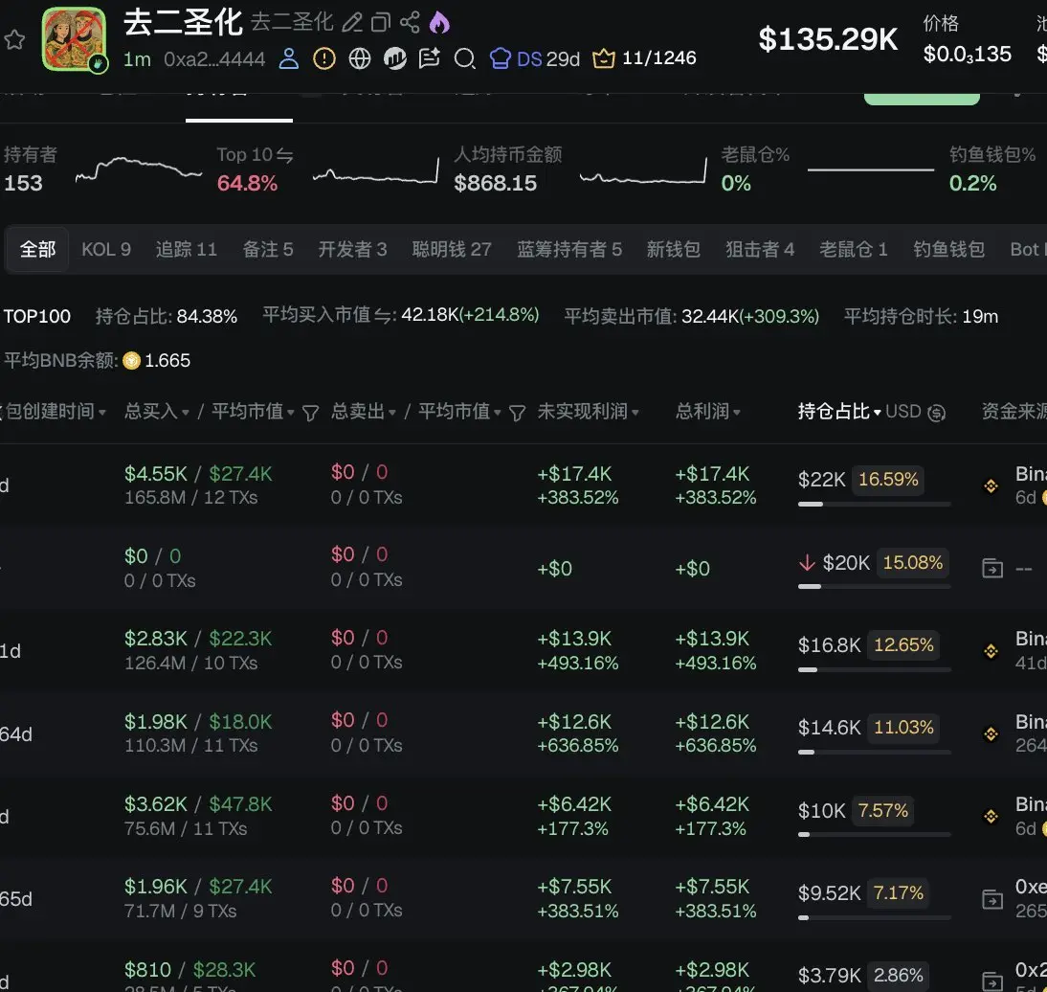Screen dimensions: 1047x992
Task: Click holding progress bar under $9.52K
Action: tap(874, 918)
